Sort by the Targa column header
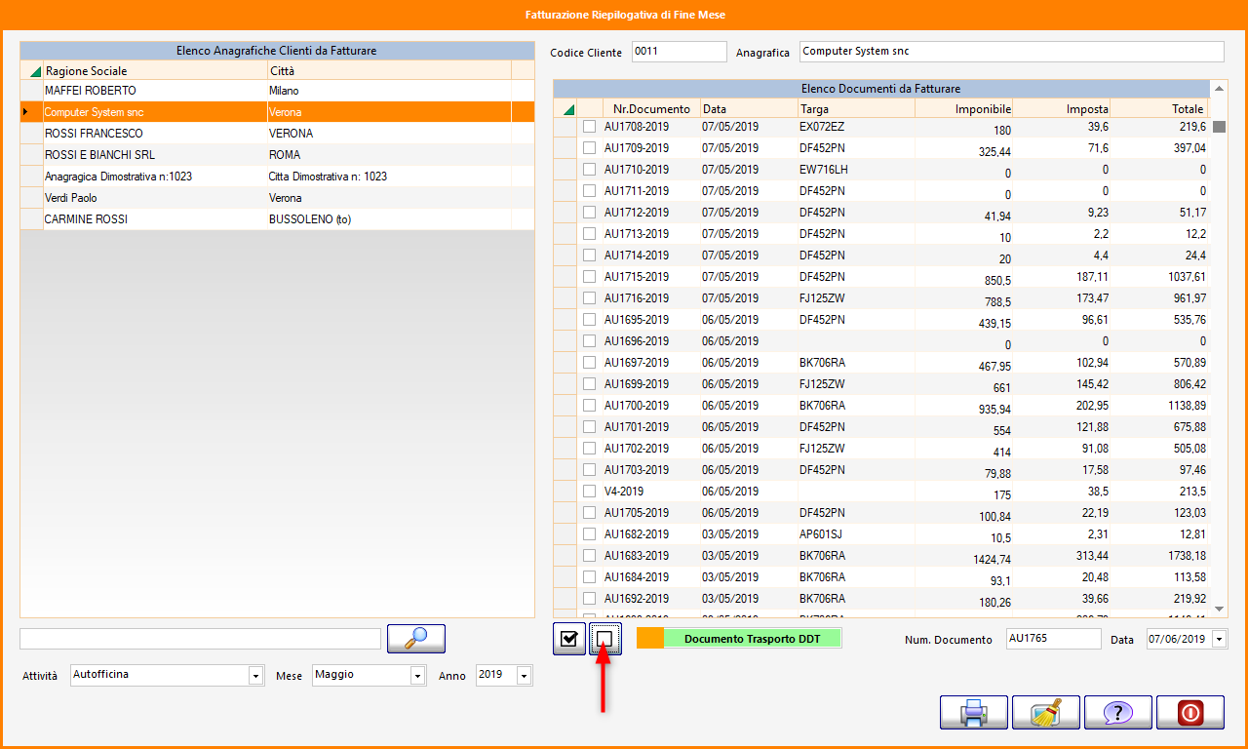1248x749 pixels. (856, 109)
